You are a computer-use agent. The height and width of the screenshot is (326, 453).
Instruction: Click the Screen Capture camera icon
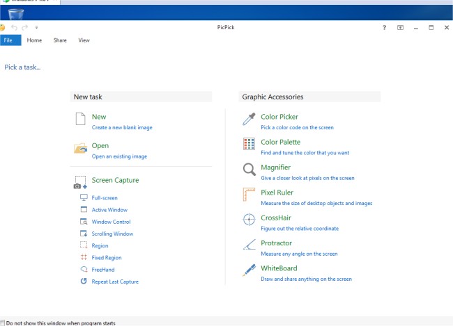pyautogui.click(x=80, y=182)
